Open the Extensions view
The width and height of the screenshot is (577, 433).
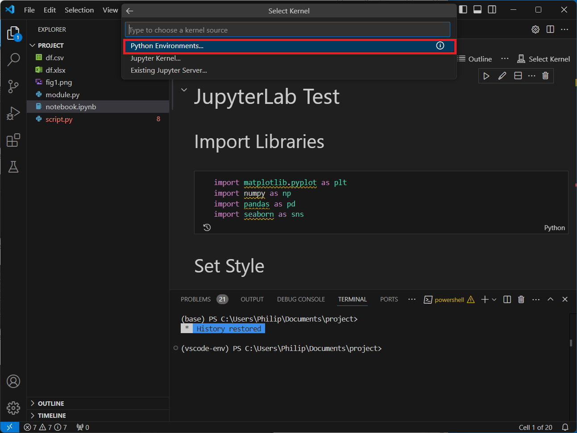click(13, 140)
